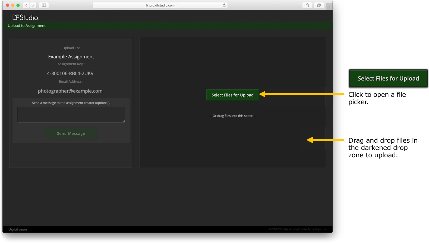Click the Upload to Assignment heading
The height and width of the screenshot is (243, 429).
[27, 25]
